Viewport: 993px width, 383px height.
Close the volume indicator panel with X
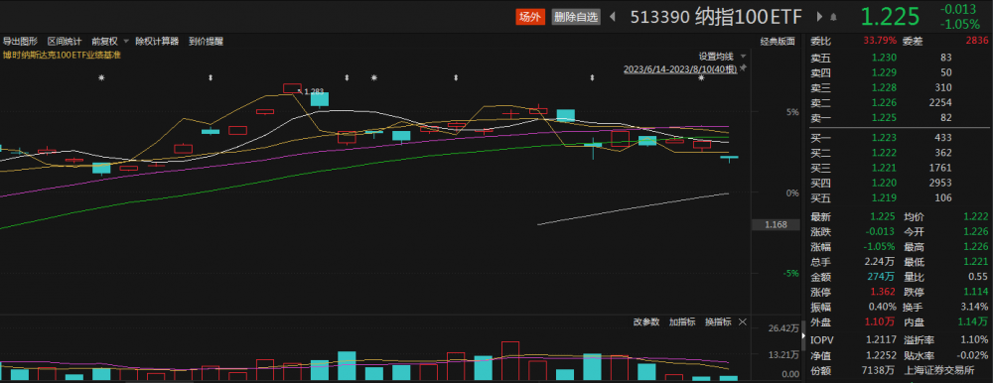pyautogui.click(x=742, y=321)
